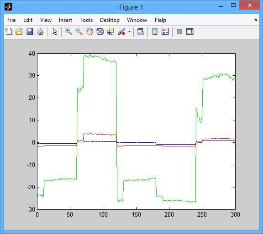Screen dimensions: 263x234
Task: Save the figure with the floppy disk icon
Action: tap(30, 31)
